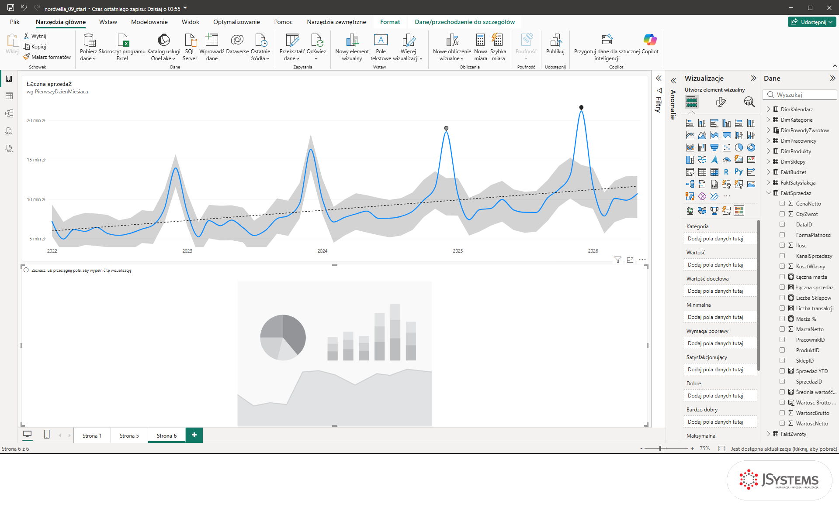Viewport: 839px width, 507px height.
Task: Open the chart's more options ellipsis
Action: coord(642,260)
